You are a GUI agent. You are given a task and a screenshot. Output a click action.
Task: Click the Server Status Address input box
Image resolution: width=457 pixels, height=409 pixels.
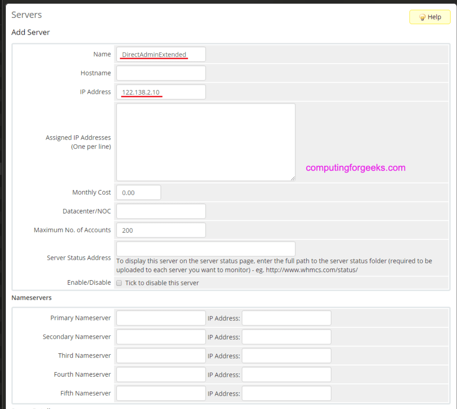[205, 249]
